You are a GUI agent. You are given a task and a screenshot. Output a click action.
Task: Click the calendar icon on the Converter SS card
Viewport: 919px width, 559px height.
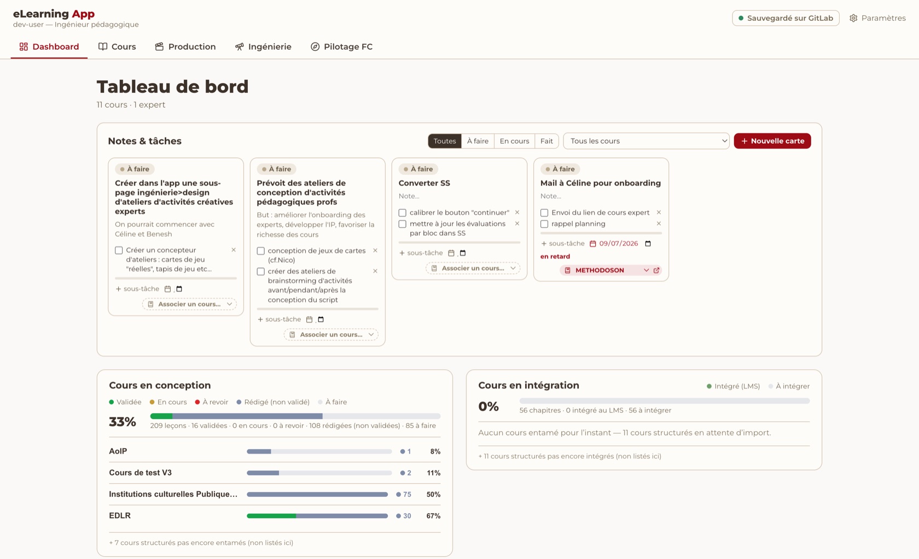point(451,253)
